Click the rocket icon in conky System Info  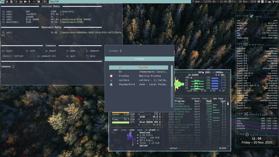point(252,16)
